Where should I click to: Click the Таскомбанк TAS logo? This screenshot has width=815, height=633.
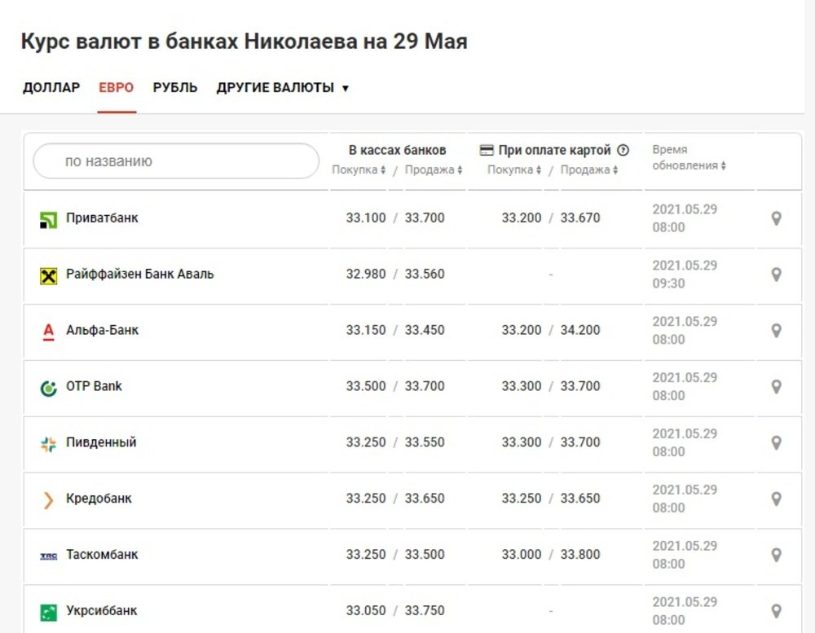pyautogui.click(x=48, y=556)
